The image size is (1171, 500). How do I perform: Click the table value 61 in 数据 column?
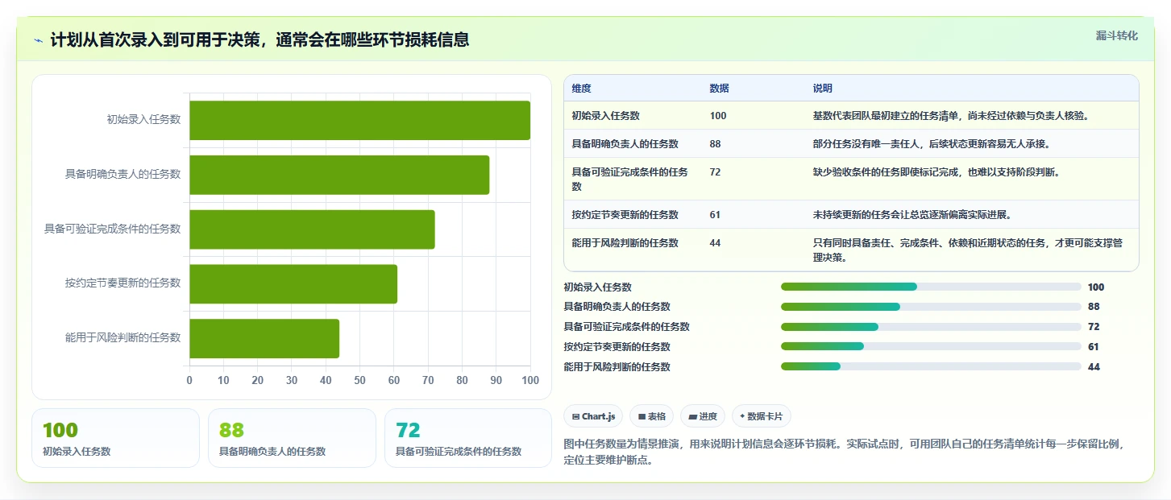[716, 215]
